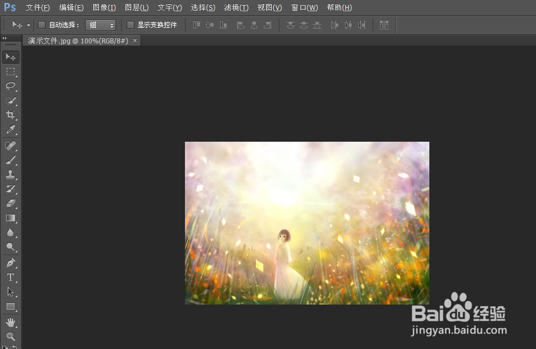Click the Ps application logo
Image resolution: width=536 pixels, height=349 pixels.
[x=9, y=7]
